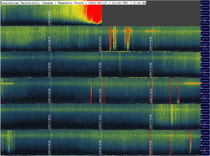Click the 2 Hz axis label, bottom row
Viewport: 210px width, 156px height.
pos(204,150)
